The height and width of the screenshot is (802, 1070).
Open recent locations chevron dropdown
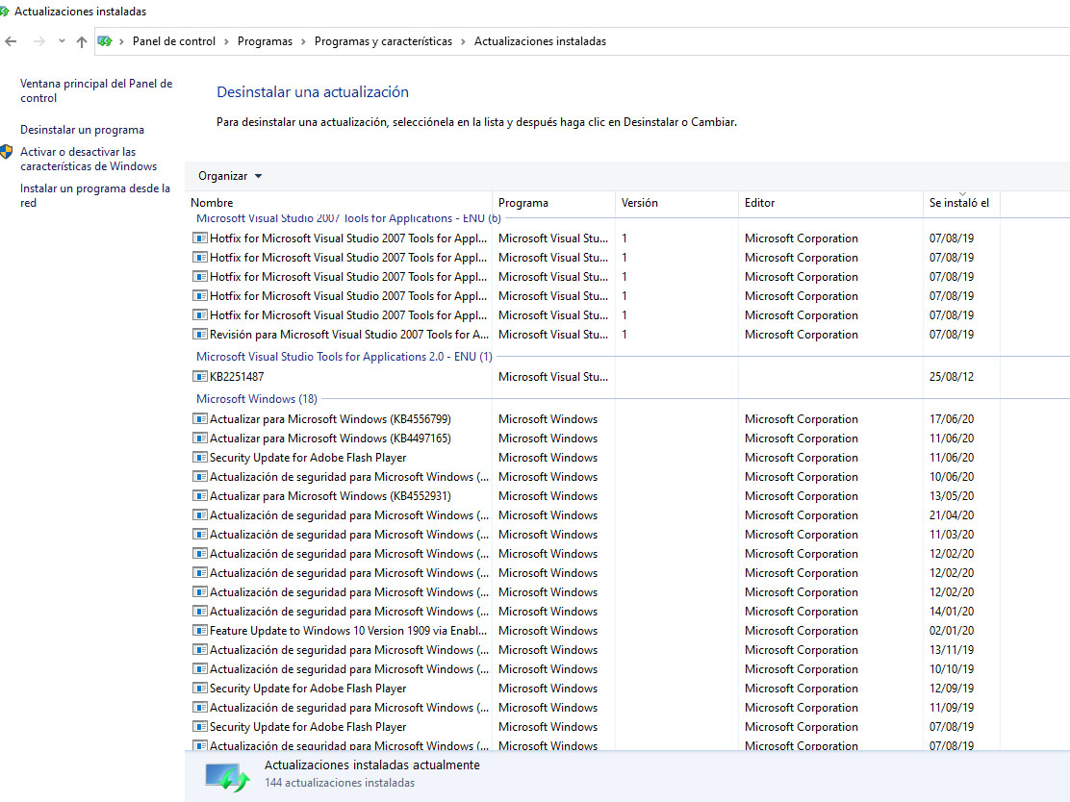pos(62,41)
